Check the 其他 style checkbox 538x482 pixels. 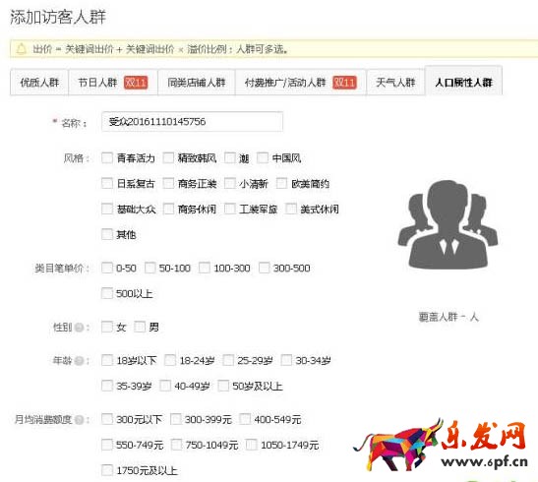107,234
